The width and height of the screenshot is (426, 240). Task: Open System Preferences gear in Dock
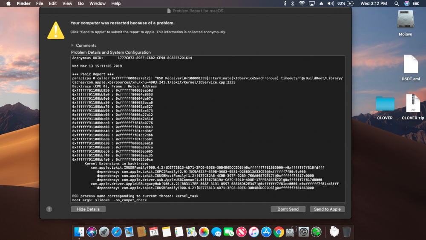coord(304,232)
